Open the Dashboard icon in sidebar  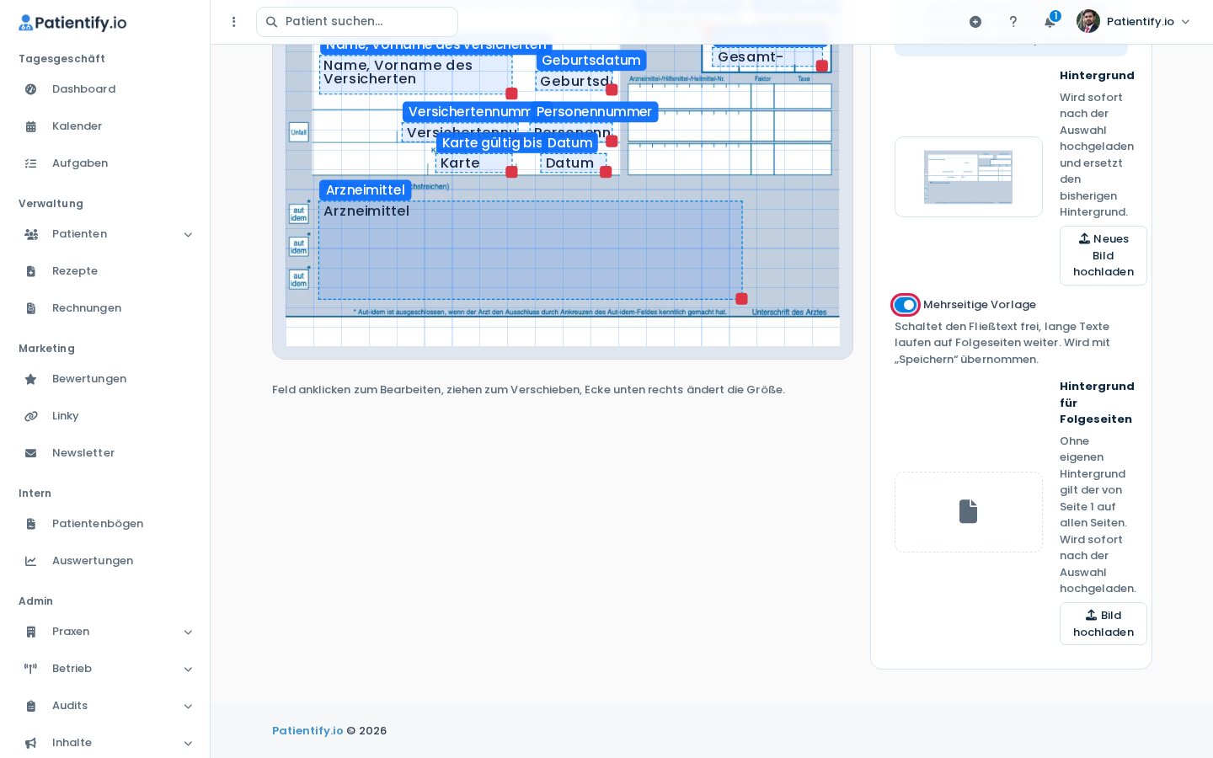[x=31, y=89]
